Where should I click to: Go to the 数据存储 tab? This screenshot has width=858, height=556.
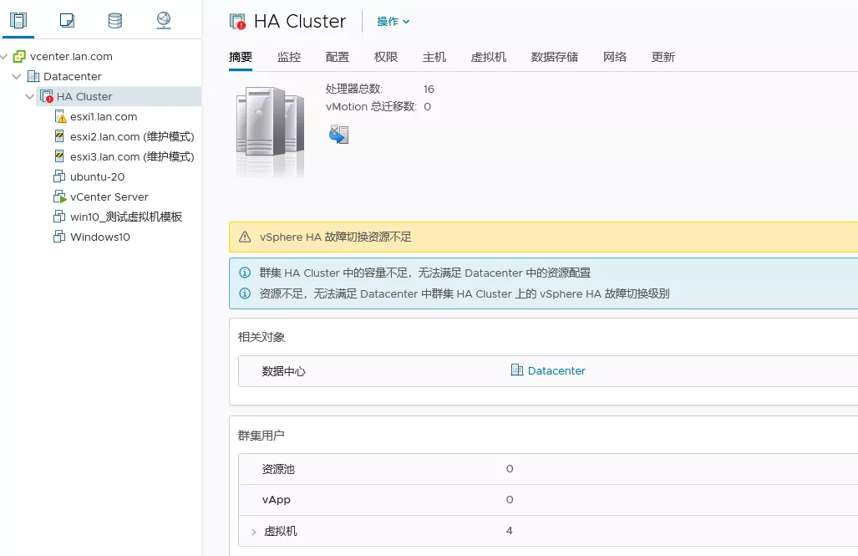tap(554, 57)
